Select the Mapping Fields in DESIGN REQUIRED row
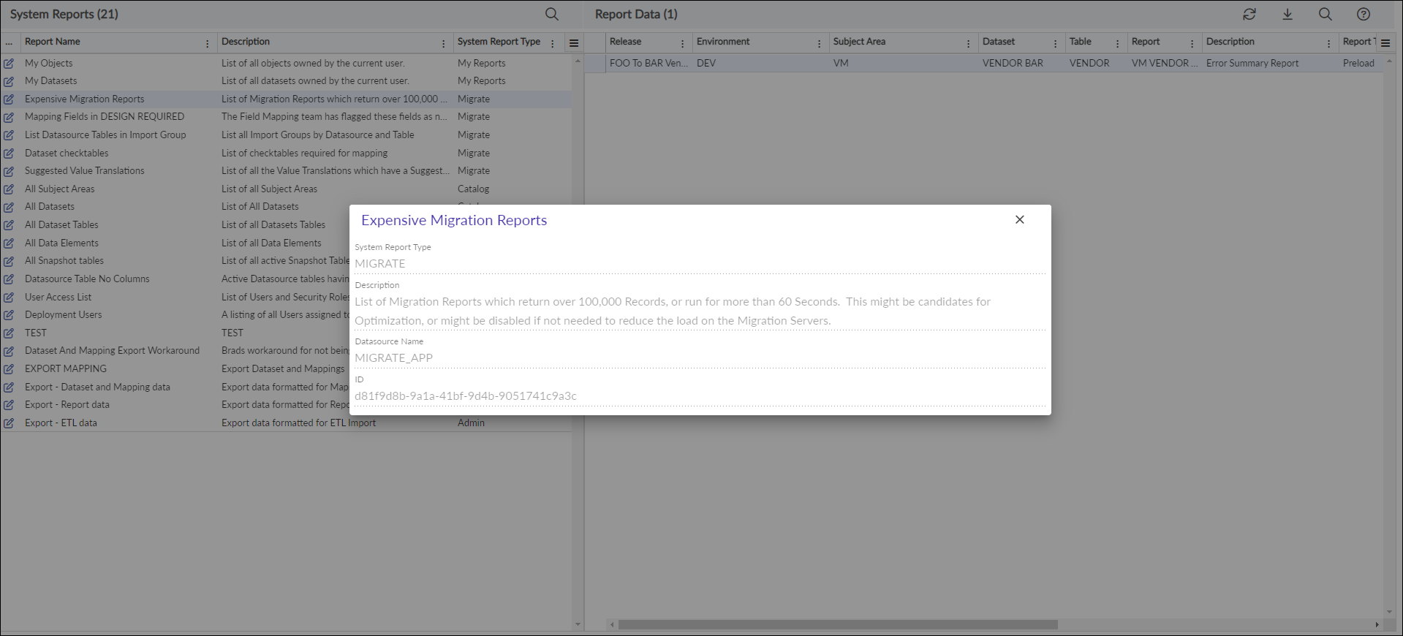This screenshot has width=1403, height=636. click(x=286, y=117)
